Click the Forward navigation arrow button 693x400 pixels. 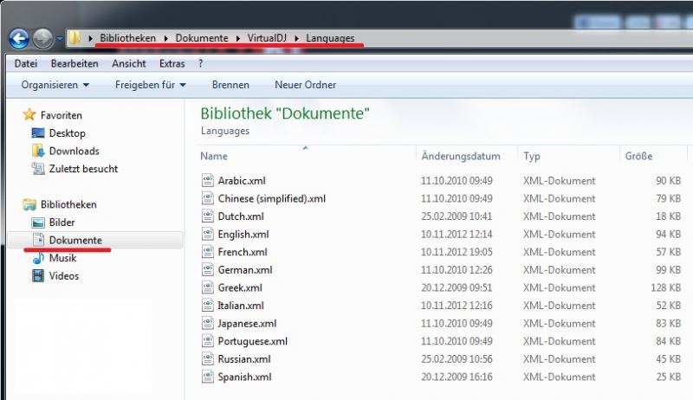42,38
